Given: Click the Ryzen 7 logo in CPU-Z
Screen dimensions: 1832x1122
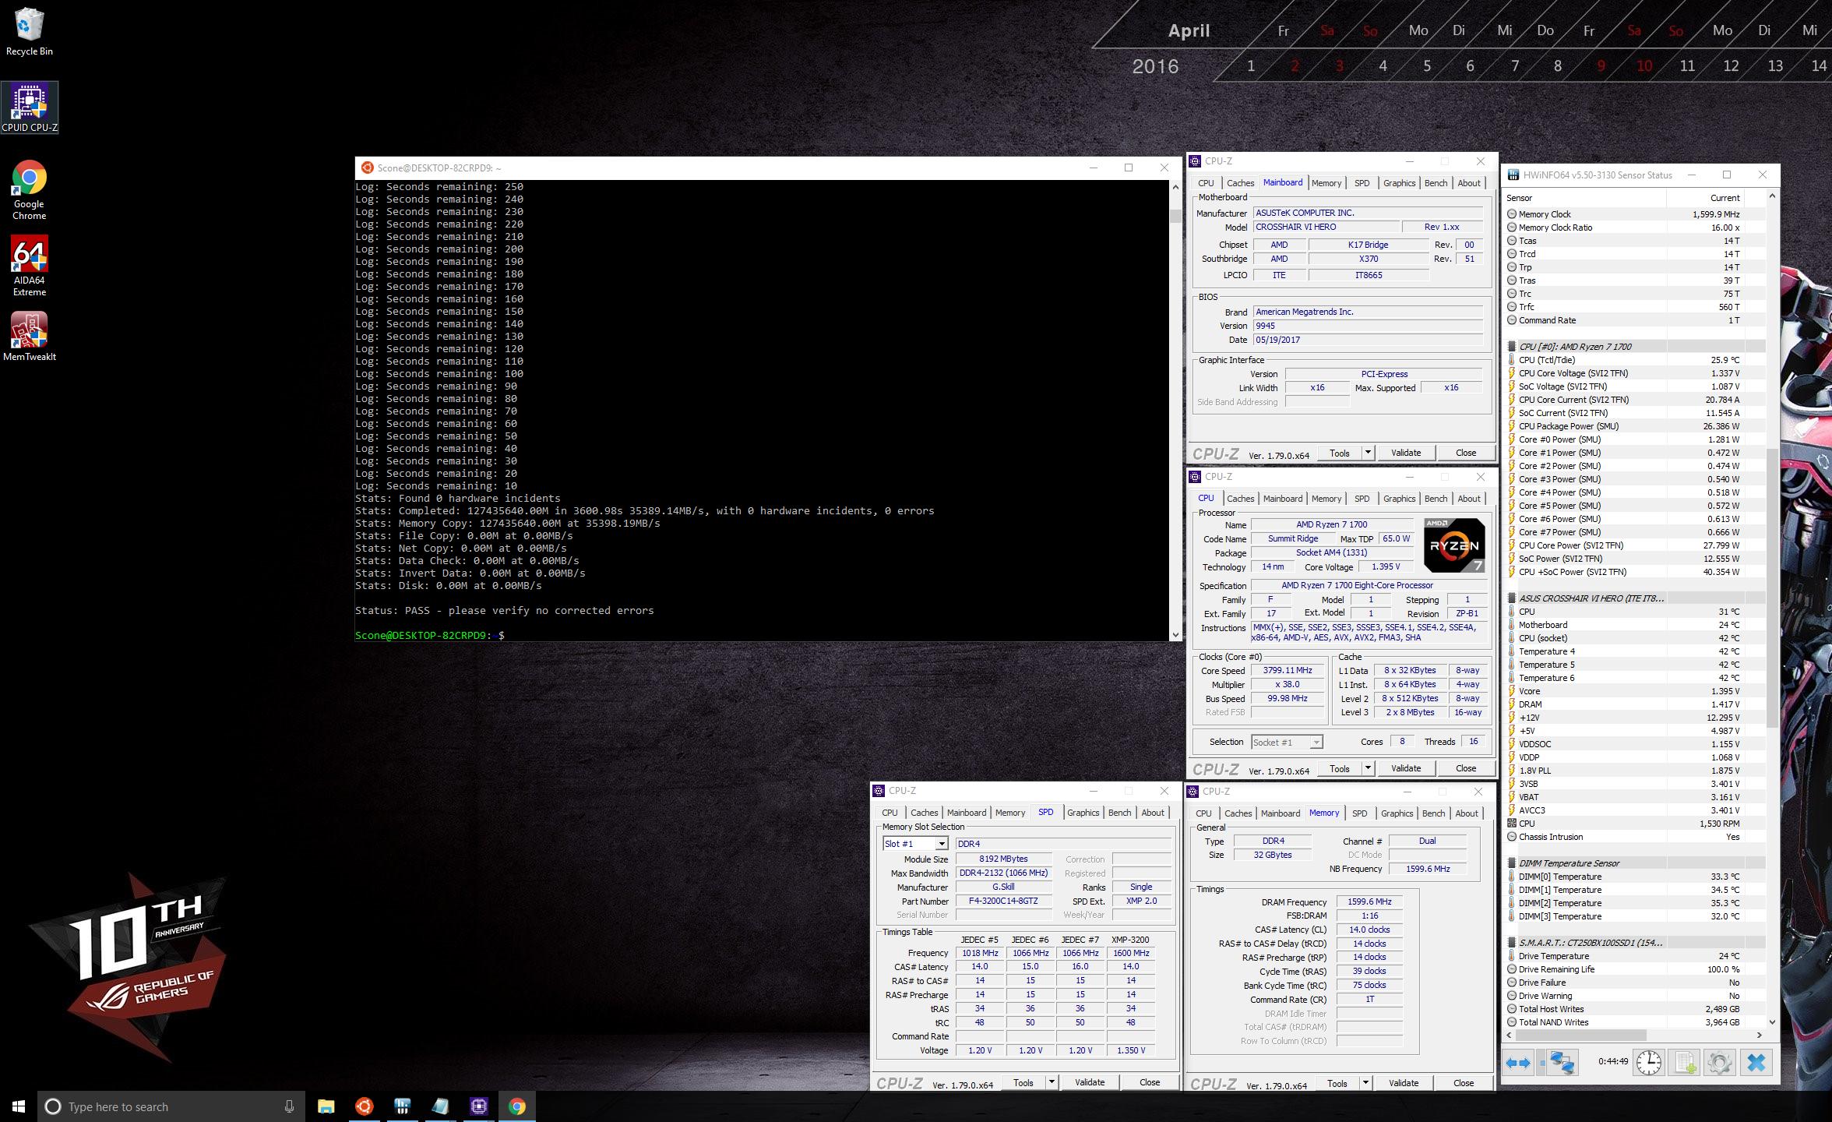Looking at the screenshot, I should [1453, 545].
